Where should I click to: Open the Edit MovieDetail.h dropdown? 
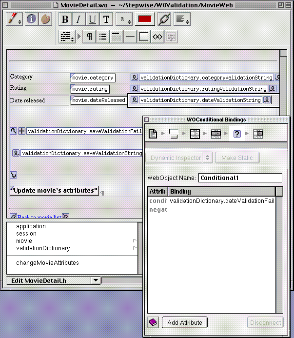pyautogui.click(x=53, y=280)
